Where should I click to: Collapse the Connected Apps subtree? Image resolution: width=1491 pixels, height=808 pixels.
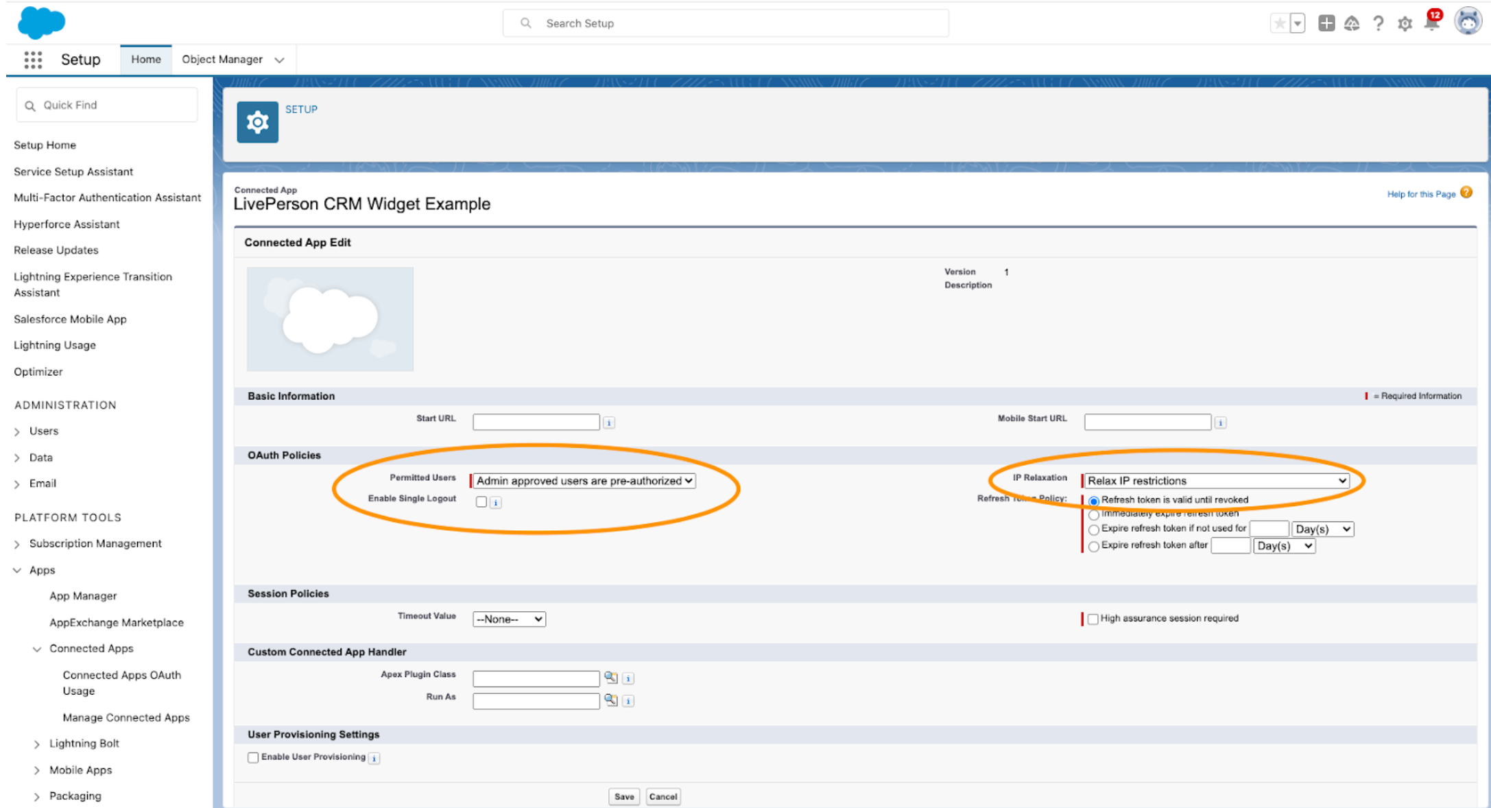pos(37,649)
